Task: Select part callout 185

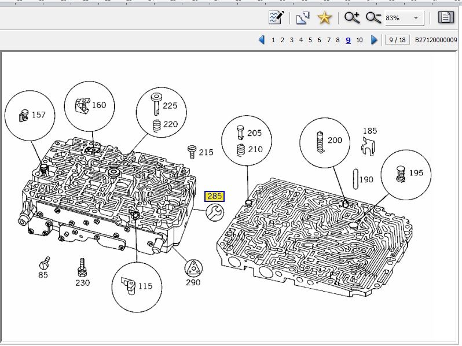Action: point(370,130)
